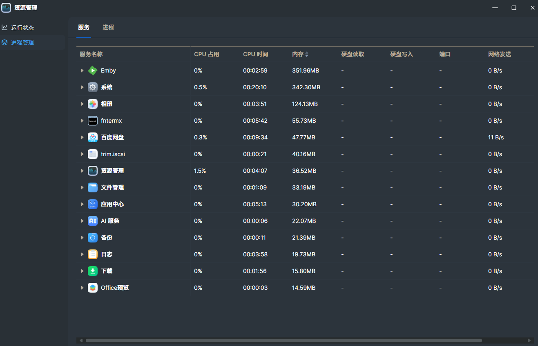Sort by the CPU 时间 column header
The width and height of the screenshot is (538, 346).
click(256, 54)
